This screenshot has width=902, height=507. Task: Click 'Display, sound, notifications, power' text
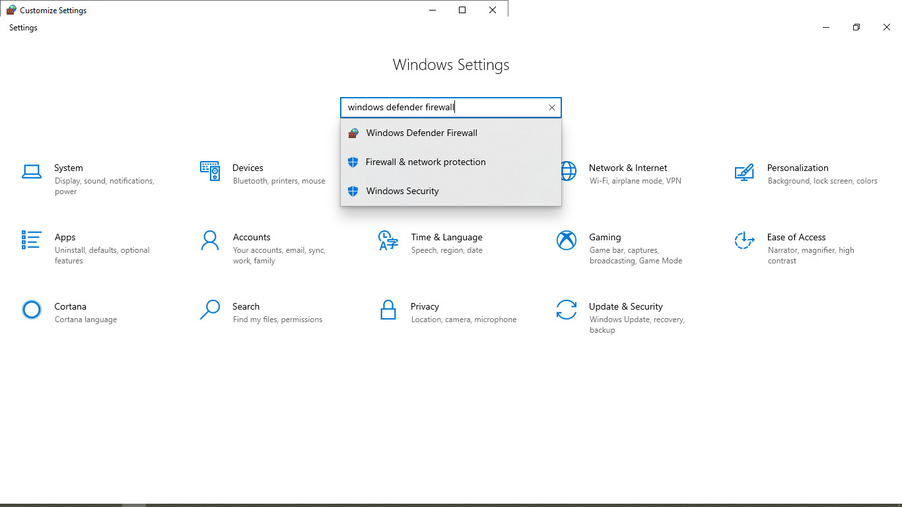point(104,186)
